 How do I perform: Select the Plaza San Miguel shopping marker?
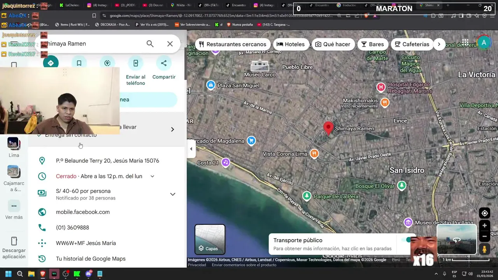[211, 85]
